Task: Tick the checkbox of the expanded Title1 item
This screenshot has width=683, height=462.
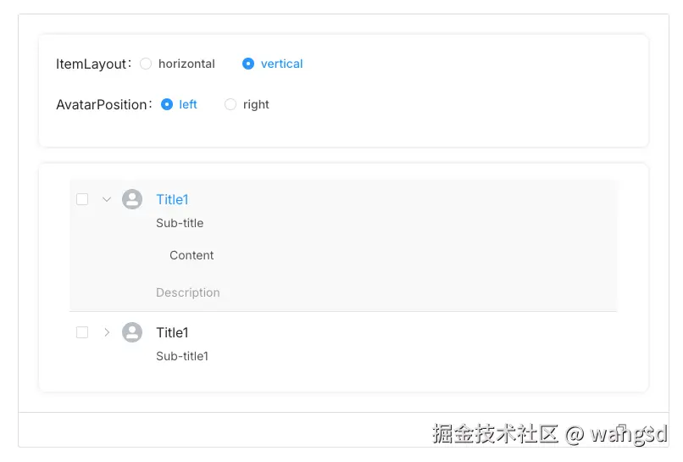Action: click(82, 199)
